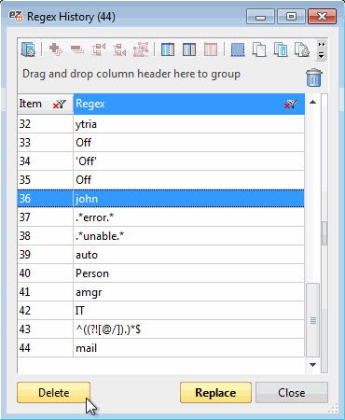This screenshot has height=420, width=345.
Task: Click the select all dashed square icon
Action: coord(238,49)
